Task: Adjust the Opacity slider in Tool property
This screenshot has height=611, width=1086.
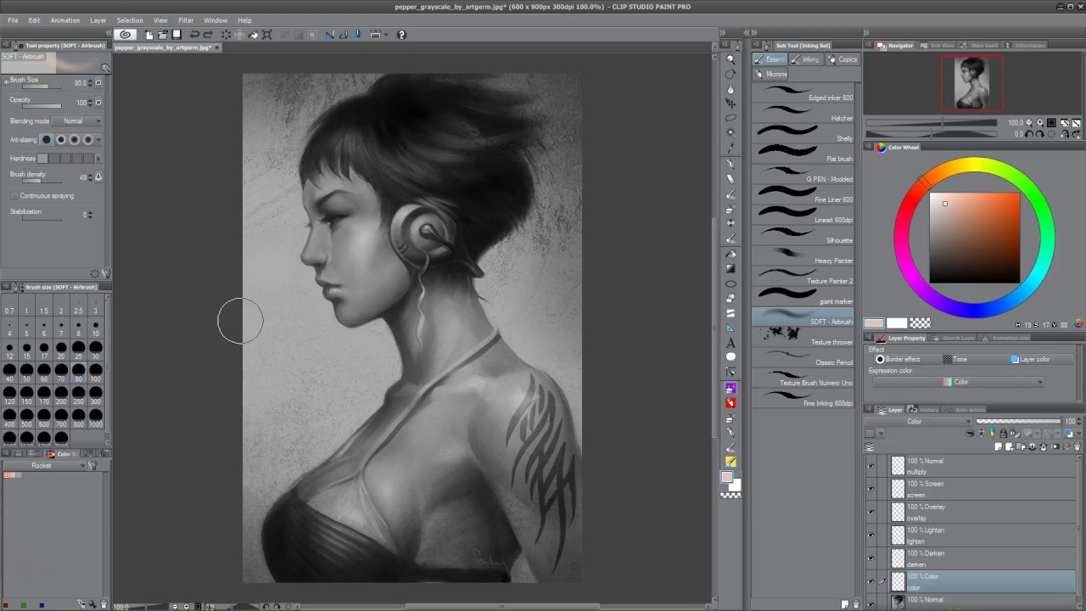Action: (42, 106)
